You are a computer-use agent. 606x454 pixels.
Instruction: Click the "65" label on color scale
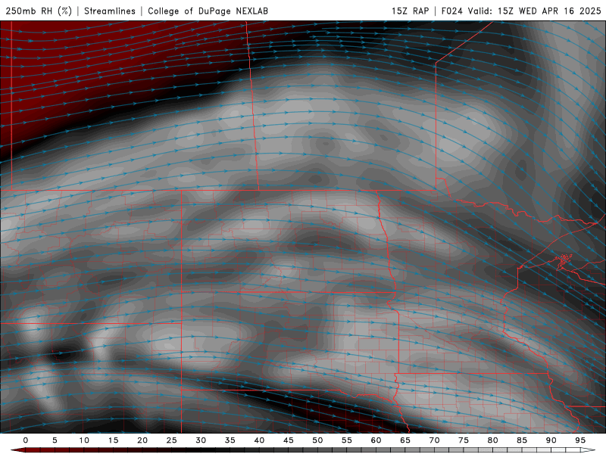(x=405, y=440)
